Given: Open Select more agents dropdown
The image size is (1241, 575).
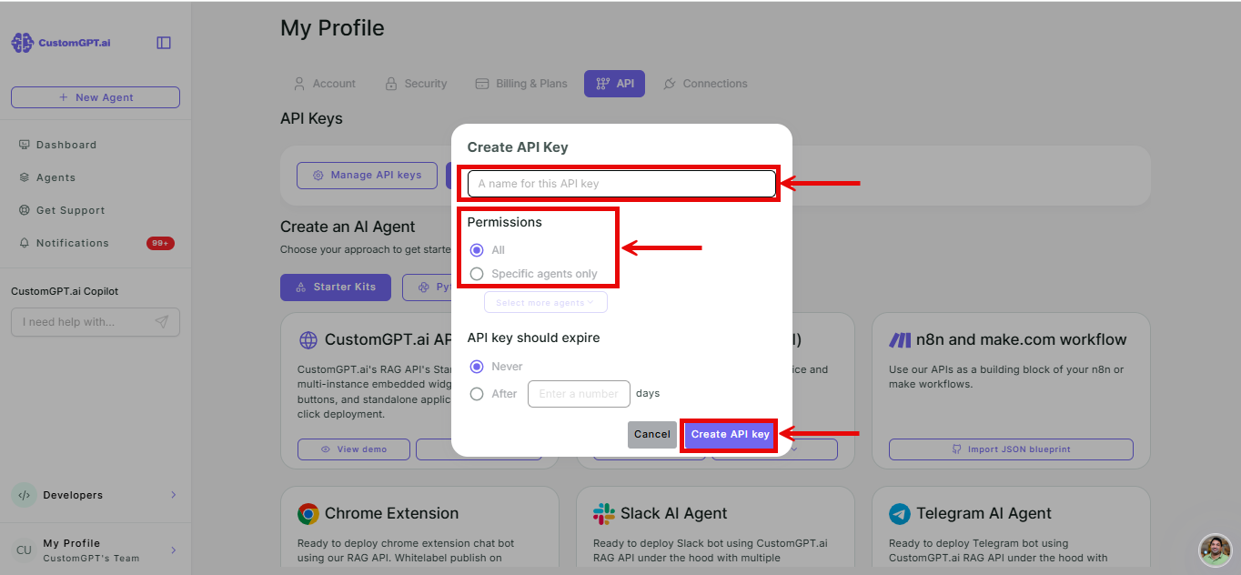Looking at the screenshot, I should click(x=546, y=302).
